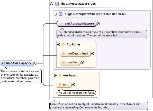The height and width of the screenshot is (111, 153).
Task: Click the 'The unit of measure for force.' annotation
Action: (x=76, y=93)
